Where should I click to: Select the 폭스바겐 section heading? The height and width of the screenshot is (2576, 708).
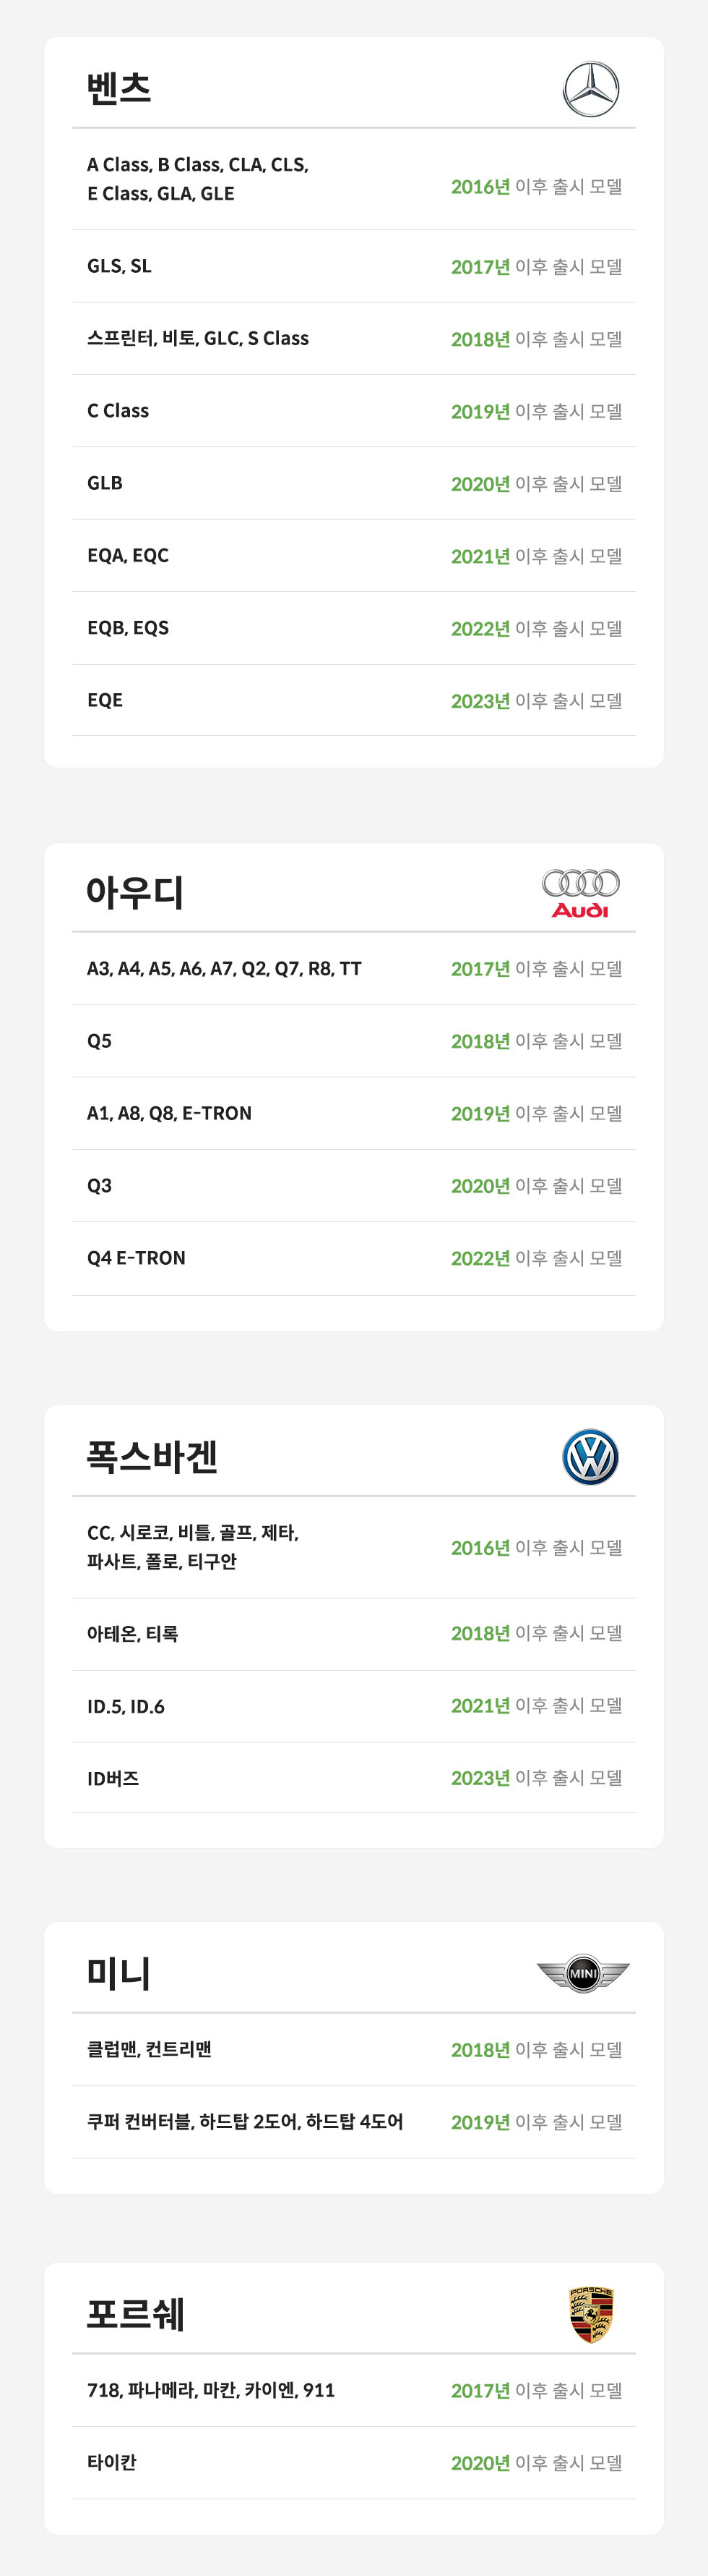click(x=152, y=1456)
